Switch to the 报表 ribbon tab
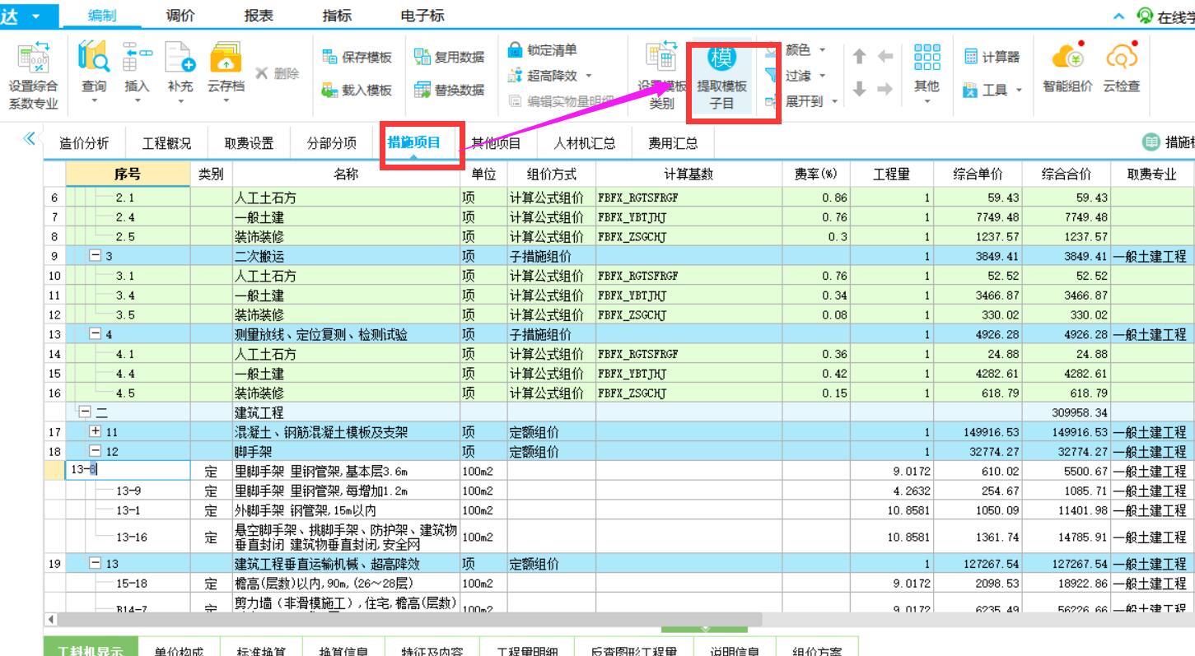Screen dimensions: 1195x656 259,15
